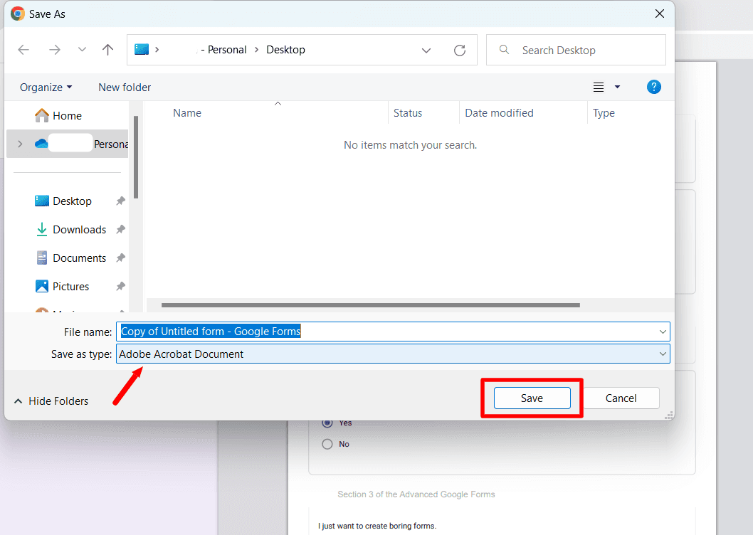Open the Save as type dropdown
The height and width of the screenshot is (535, 753).
click(x=393, y=354)
